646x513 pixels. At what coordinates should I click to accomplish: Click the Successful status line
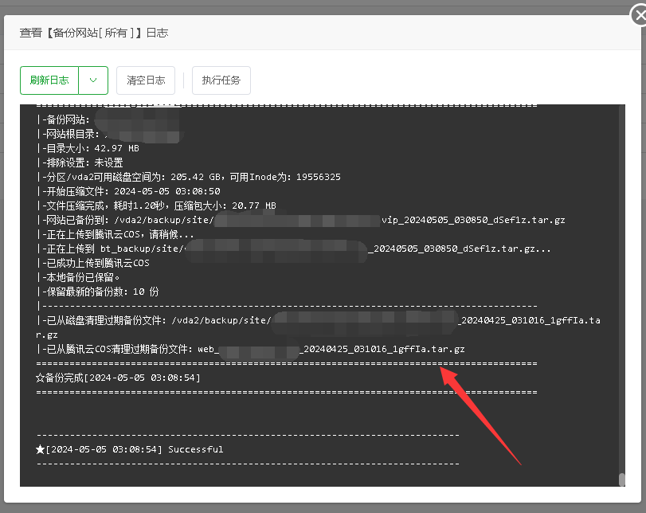tap(130, 449)
